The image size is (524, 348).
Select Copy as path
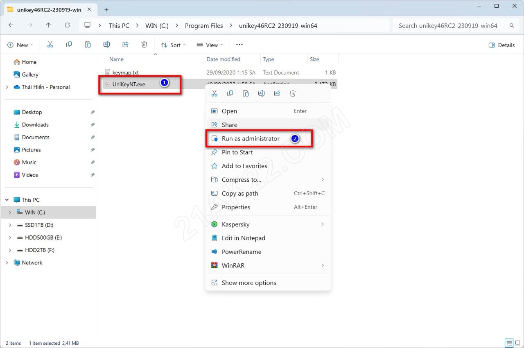pos(268,193)
